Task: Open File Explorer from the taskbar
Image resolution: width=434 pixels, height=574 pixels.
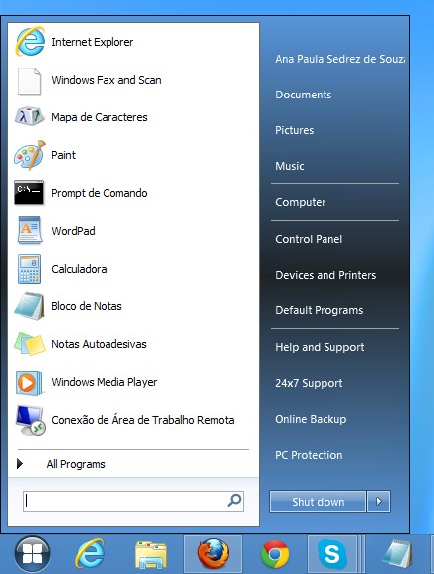Action: (x=151, y=554)
